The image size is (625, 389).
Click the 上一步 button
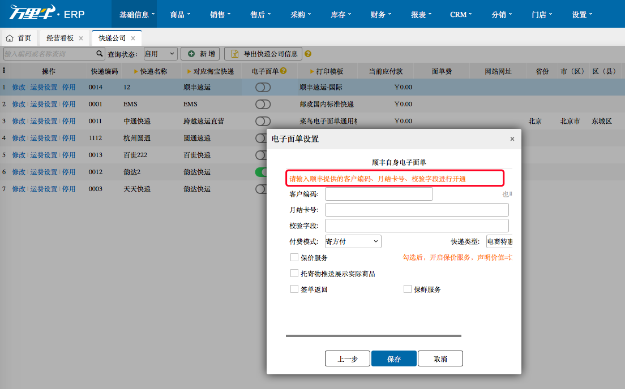[x=348, y=358]
